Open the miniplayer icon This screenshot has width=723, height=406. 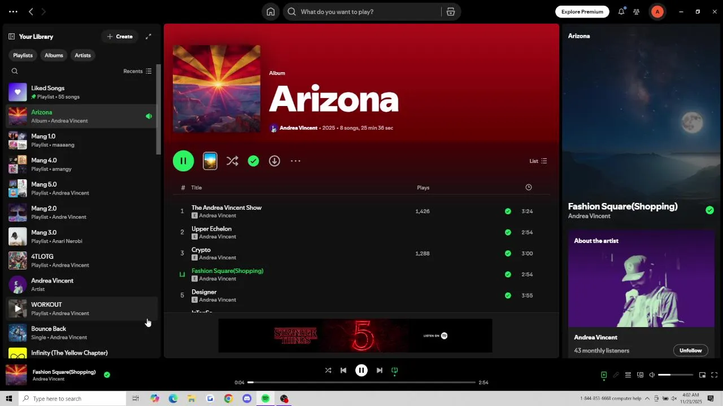702,375
